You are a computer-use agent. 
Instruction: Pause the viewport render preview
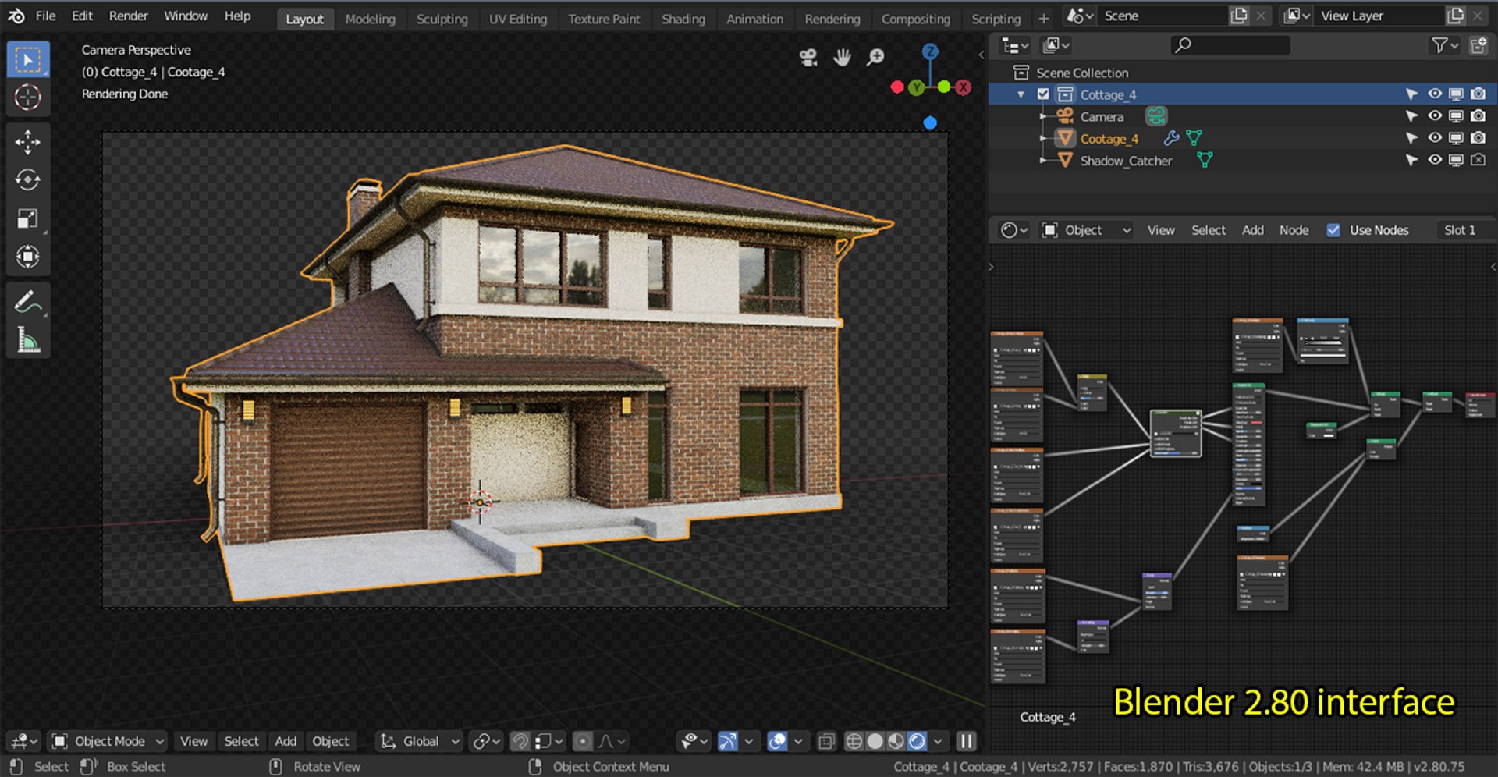[x=966, y=741]
